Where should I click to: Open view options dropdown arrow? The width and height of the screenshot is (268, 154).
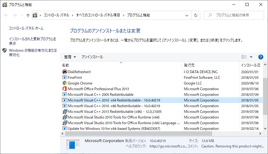(x=251, y=57)
